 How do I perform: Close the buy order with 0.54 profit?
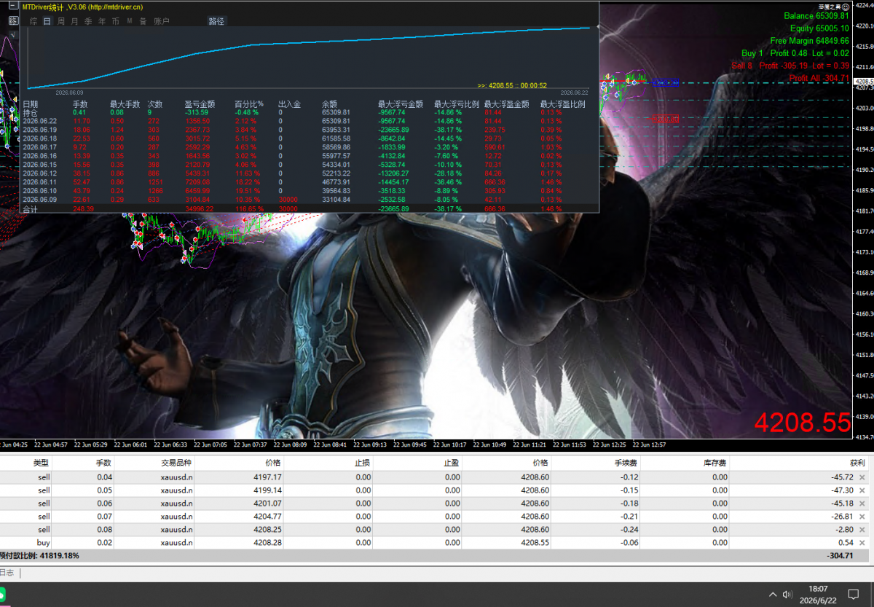tap(862, 543)
